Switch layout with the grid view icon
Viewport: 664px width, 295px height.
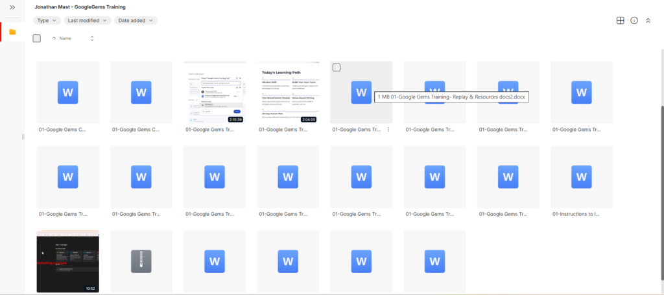pos(620,20)
